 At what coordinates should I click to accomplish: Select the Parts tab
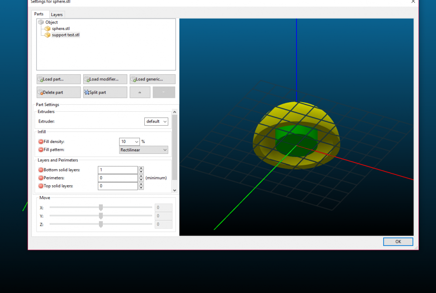[x=39, y=14]
